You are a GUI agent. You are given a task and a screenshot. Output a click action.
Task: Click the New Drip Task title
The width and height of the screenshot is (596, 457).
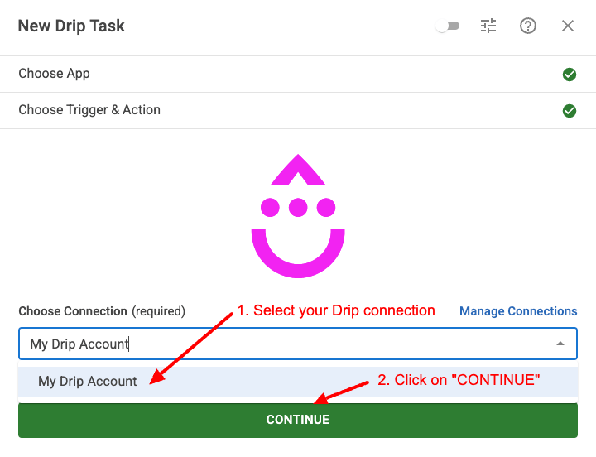[x=71, y=26]
